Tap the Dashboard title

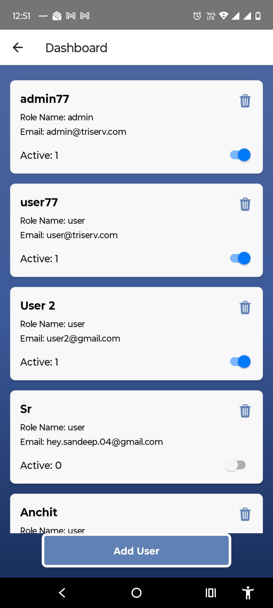click(76, 48)
